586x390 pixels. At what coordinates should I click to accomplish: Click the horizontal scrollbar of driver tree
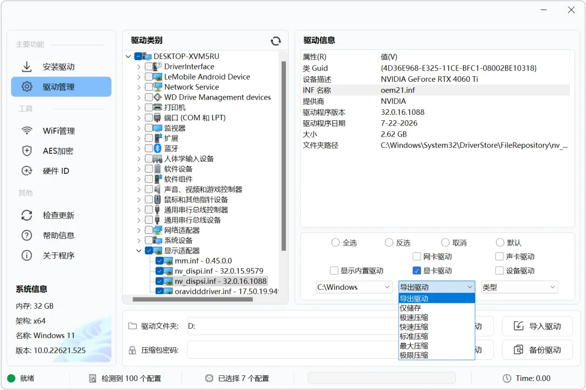pos(193,300)
